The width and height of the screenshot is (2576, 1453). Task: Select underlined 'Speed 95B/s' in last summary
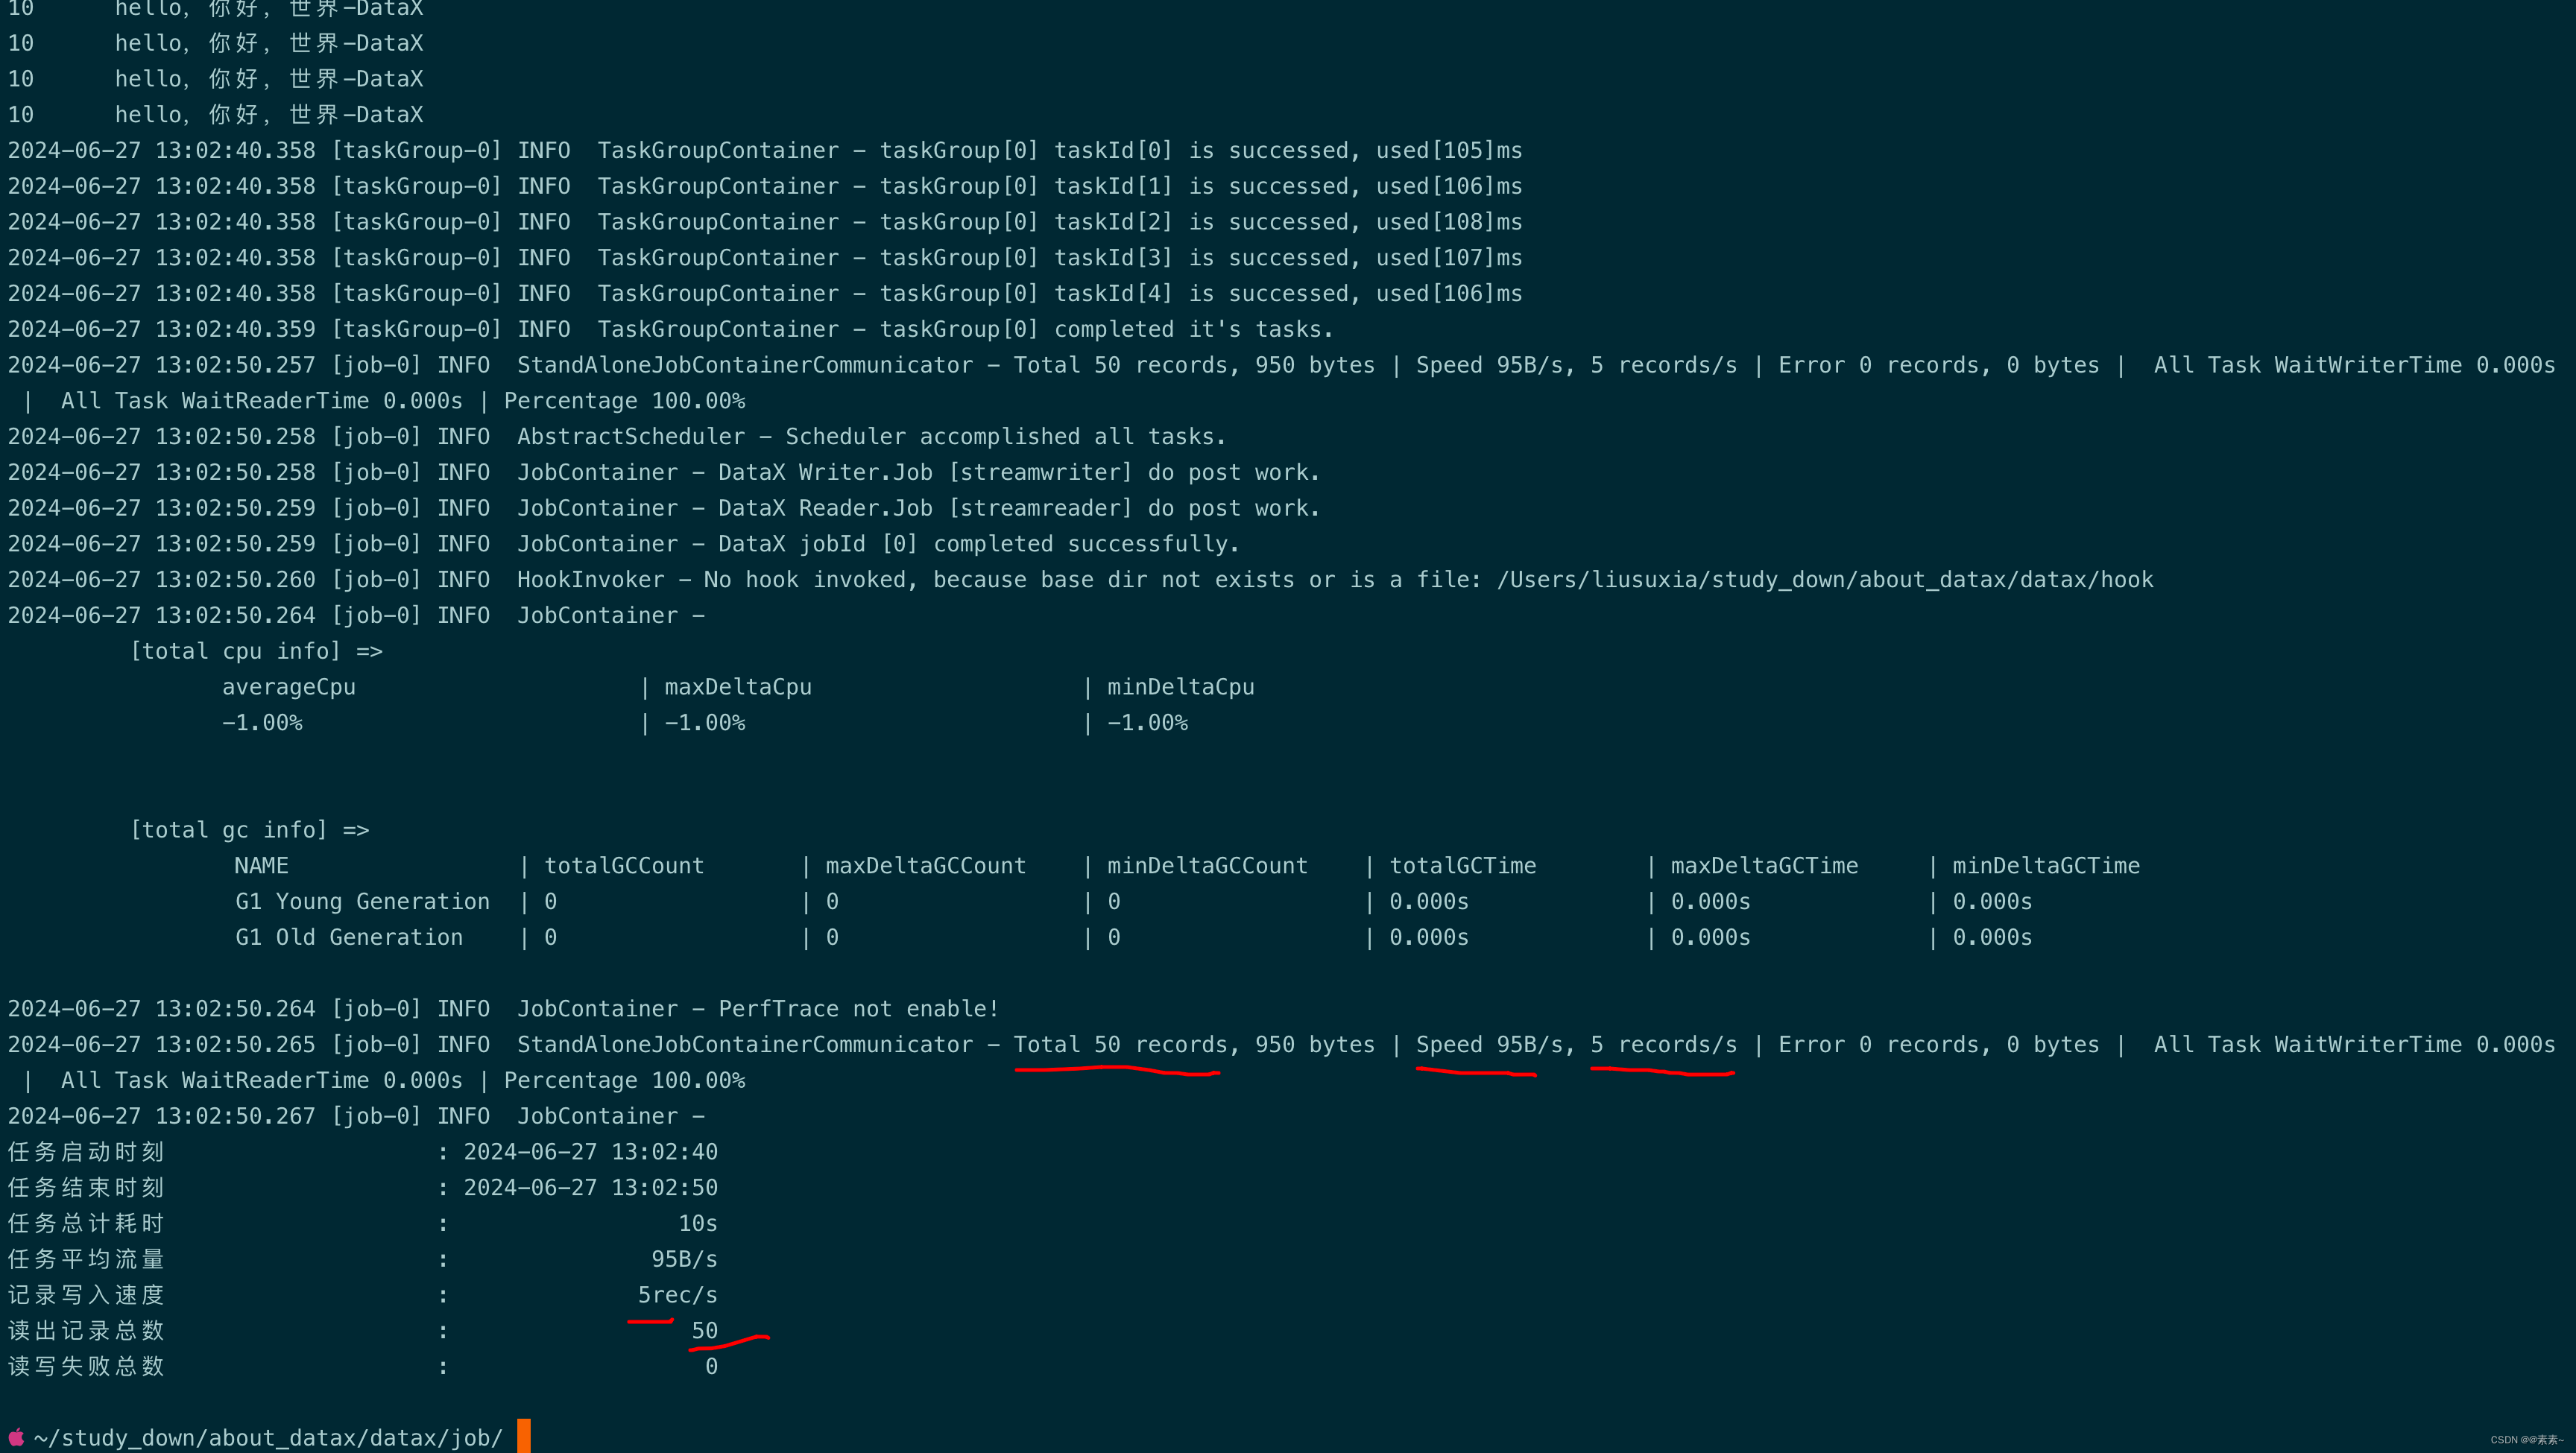(1489, 1045)
